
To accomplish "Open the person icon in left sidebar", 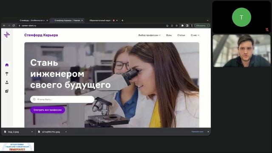I will [7, 82].
